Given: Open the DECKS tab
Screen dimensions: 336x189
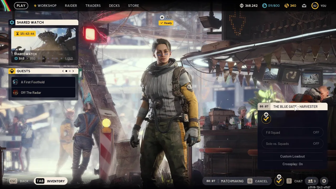Looking at the screenshot, I should [114, 6].
